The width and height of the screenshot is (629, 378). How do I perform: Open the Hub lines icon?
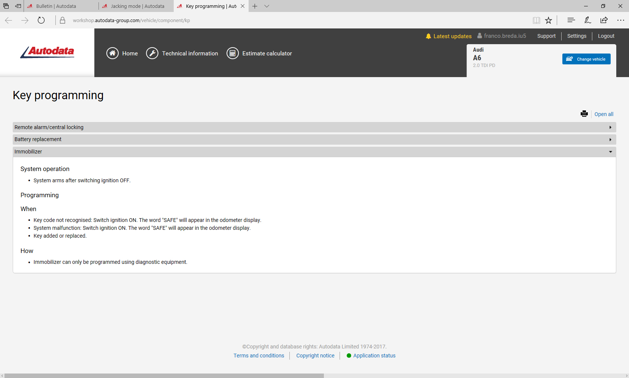pos(571,20)
